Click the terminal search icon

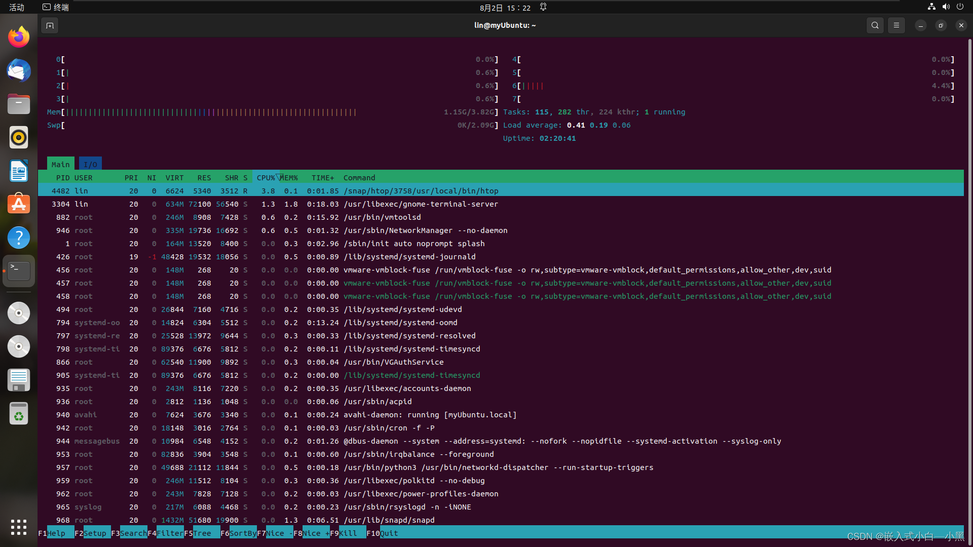coord(875,25)
